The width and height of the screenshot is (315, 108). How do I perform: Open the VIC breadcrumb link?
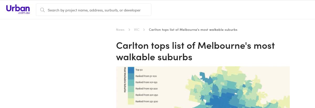pyautogui.click(x=136, y=30)
